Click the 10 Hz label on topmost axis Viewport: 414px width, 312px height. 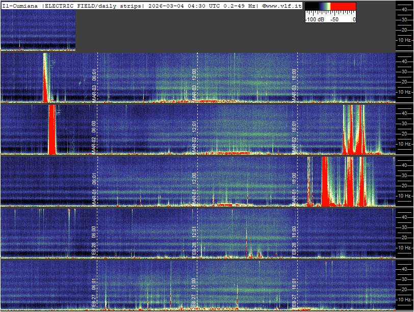404,40
